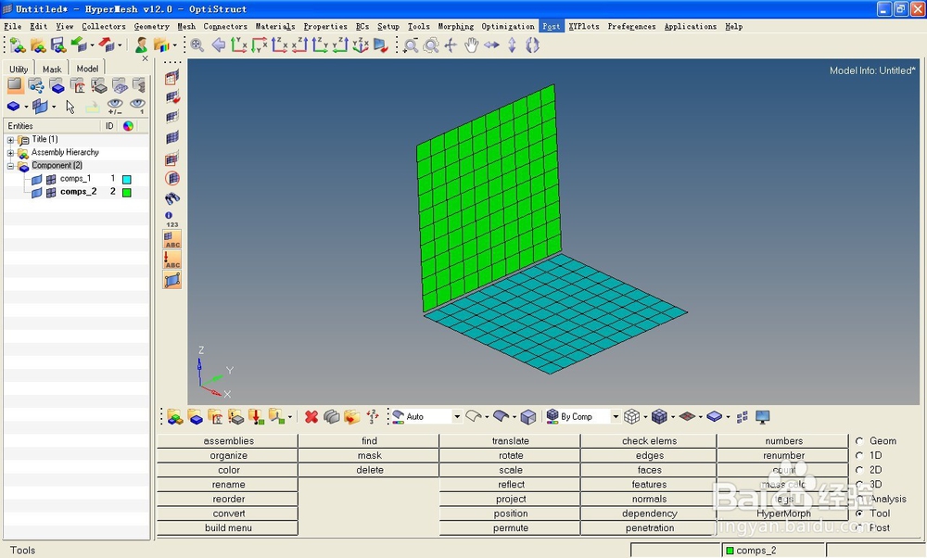Click the reflect button
This screenshot has height=558, width=927.
(x=510, y=485)
